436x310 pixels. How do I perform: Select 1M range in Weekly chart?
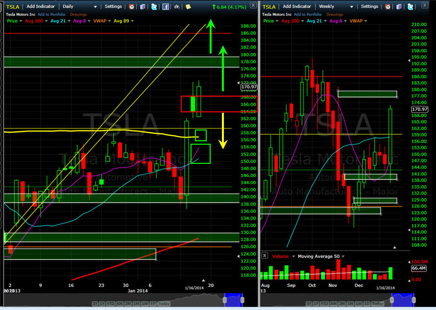(x=351, y=304)
